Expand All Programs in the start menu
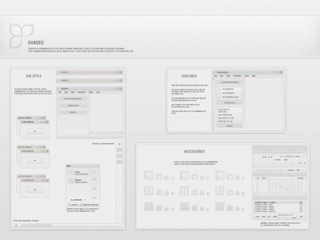Screen dimensions: 320x240 point(78,200)
